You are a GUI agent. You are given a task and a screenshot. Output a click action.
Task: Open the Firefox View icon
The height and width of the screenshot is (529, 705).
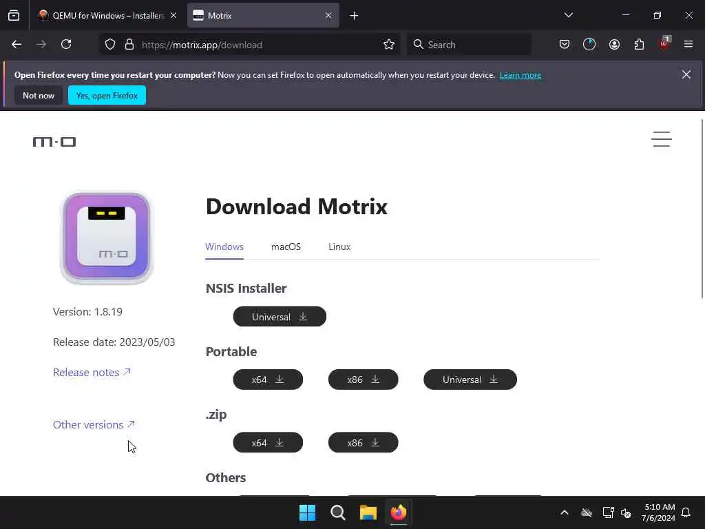point(14,16)
